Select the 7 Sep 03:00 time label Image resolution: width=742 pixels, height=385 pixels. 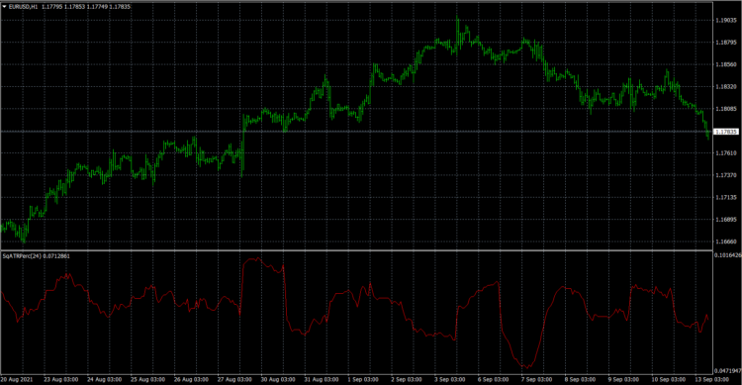536,379
